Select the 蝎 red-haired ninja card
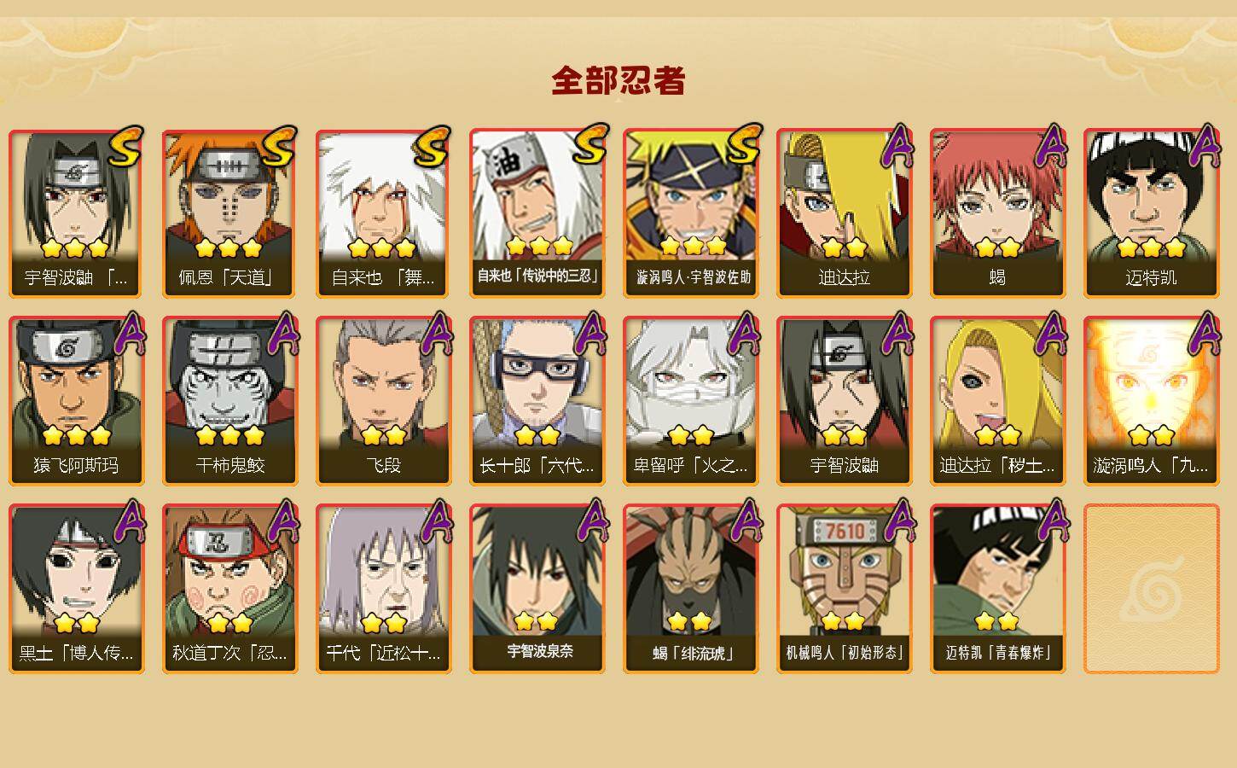1237x768 pixels. 998,213
